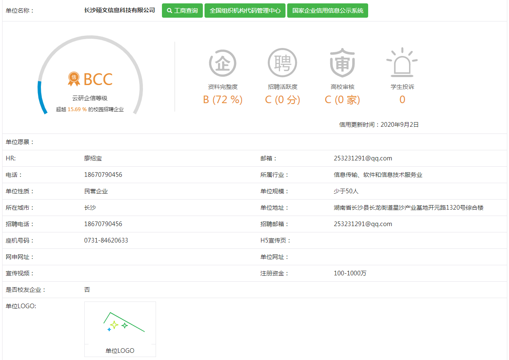Click the 学生投诉 alarm light icon
The image size is (509, 360).
pos(402,62)
